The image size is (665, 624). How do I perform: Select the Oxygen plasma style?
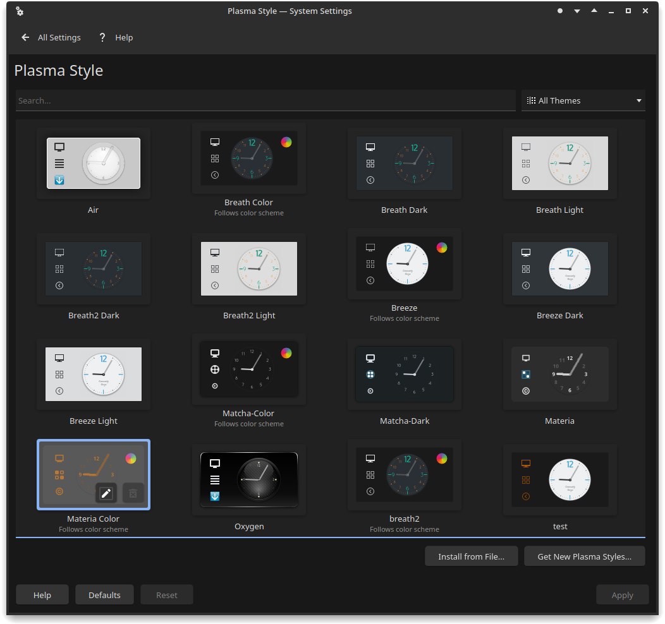[x=249, y=479]
